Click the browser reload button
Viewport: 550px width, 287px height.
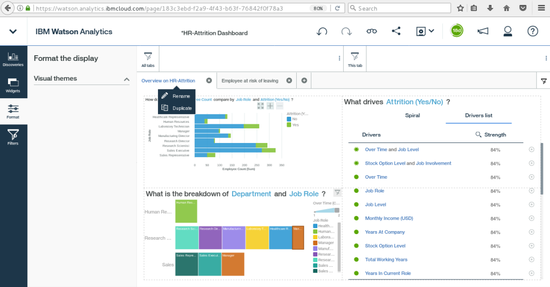(x=338, y=8)
